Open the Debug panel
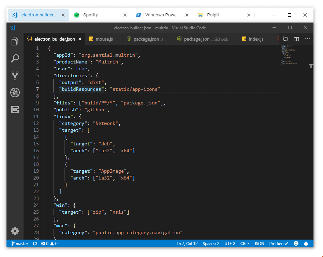 tap(15, 92)
